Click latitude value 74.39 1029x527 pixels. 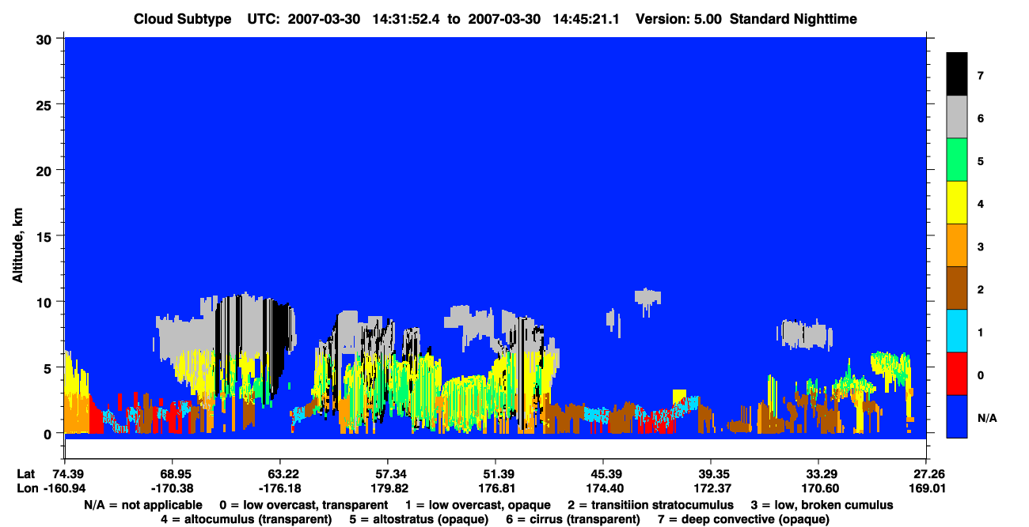click(67, 473)
